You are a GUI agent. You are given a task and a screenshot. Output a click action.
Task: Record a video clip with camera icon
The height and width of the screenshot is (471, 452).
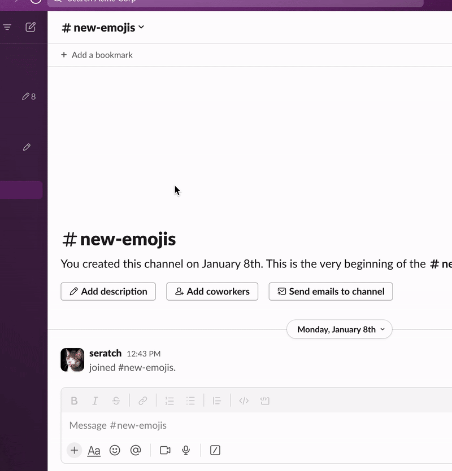[165, 450]
